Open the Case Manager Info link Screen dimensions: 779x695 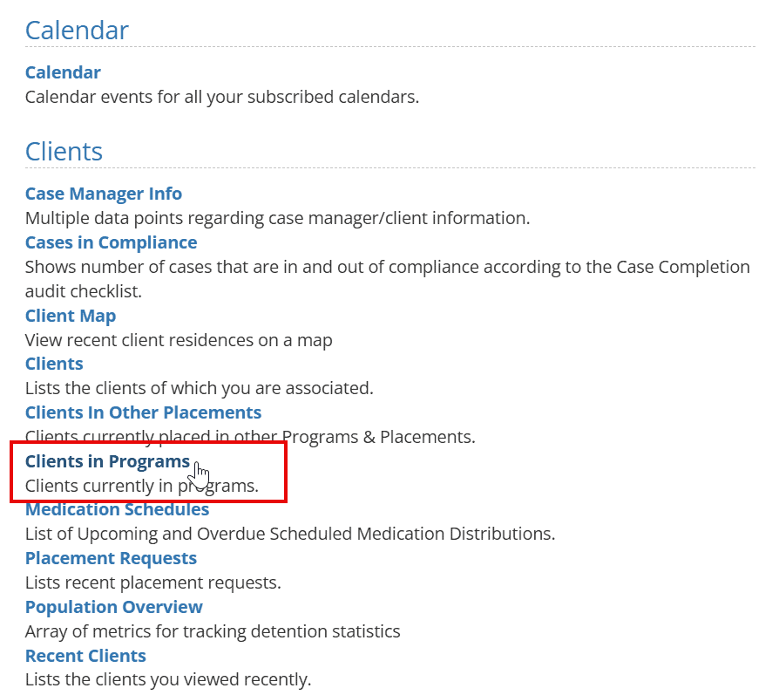[104, 194]
